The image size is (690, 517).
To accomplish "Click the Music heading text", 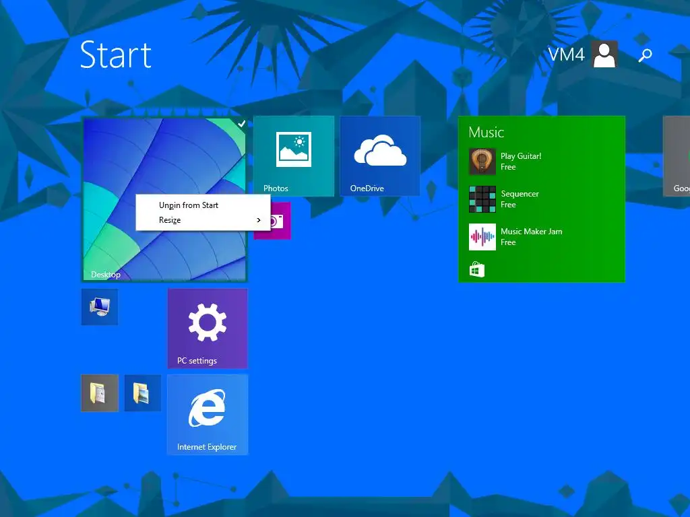I will 486,133.
